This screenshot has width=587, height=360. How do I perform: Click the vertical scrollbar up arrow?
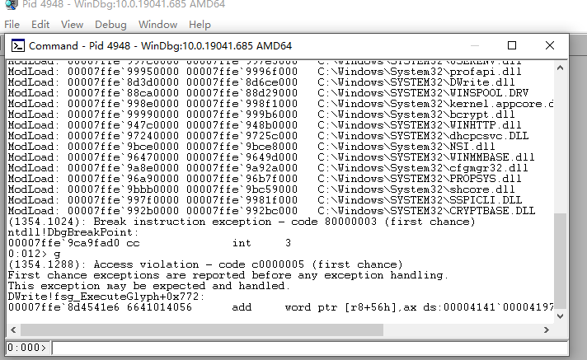tap(560, 68)
